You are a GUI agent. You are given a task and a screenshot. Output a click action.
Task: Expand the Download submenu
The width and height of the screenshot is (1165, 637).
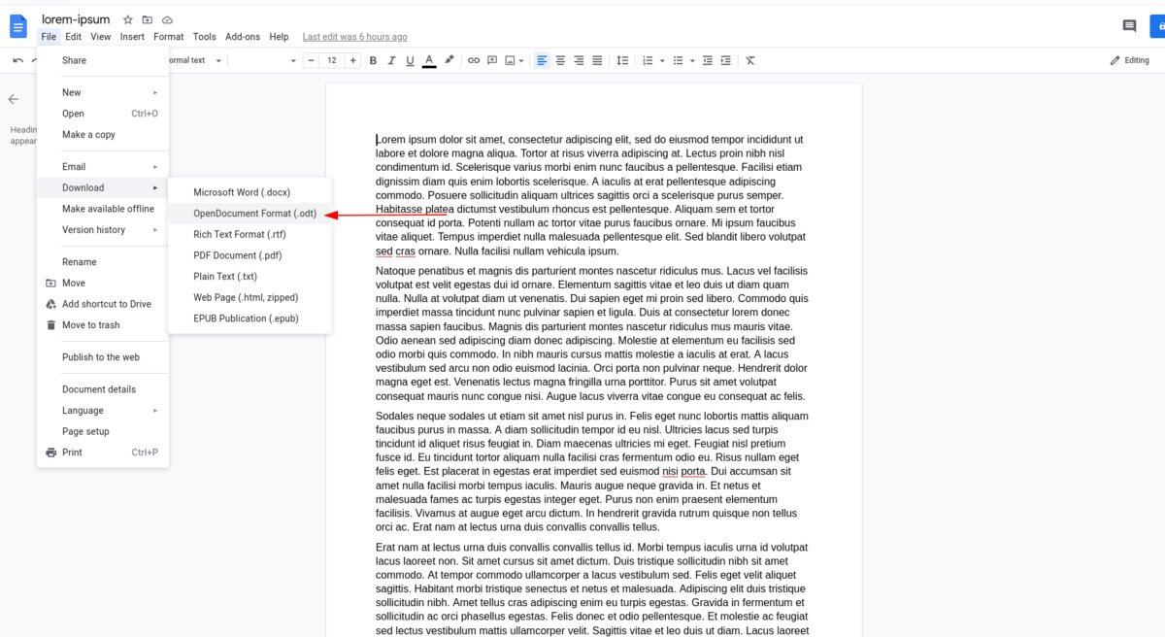(x=103, y=187)
